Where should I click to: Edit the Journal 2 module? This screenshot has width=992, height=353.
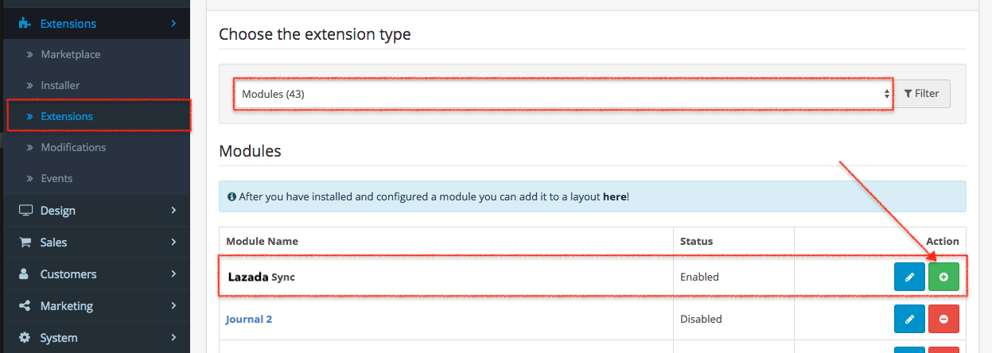909,319
